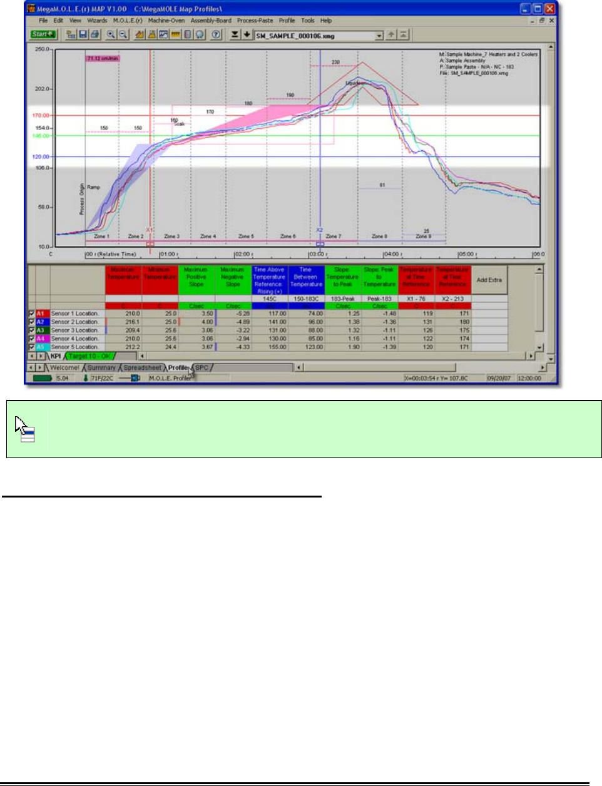Click the Slope Temperature to Peak header

coord(343,280)
